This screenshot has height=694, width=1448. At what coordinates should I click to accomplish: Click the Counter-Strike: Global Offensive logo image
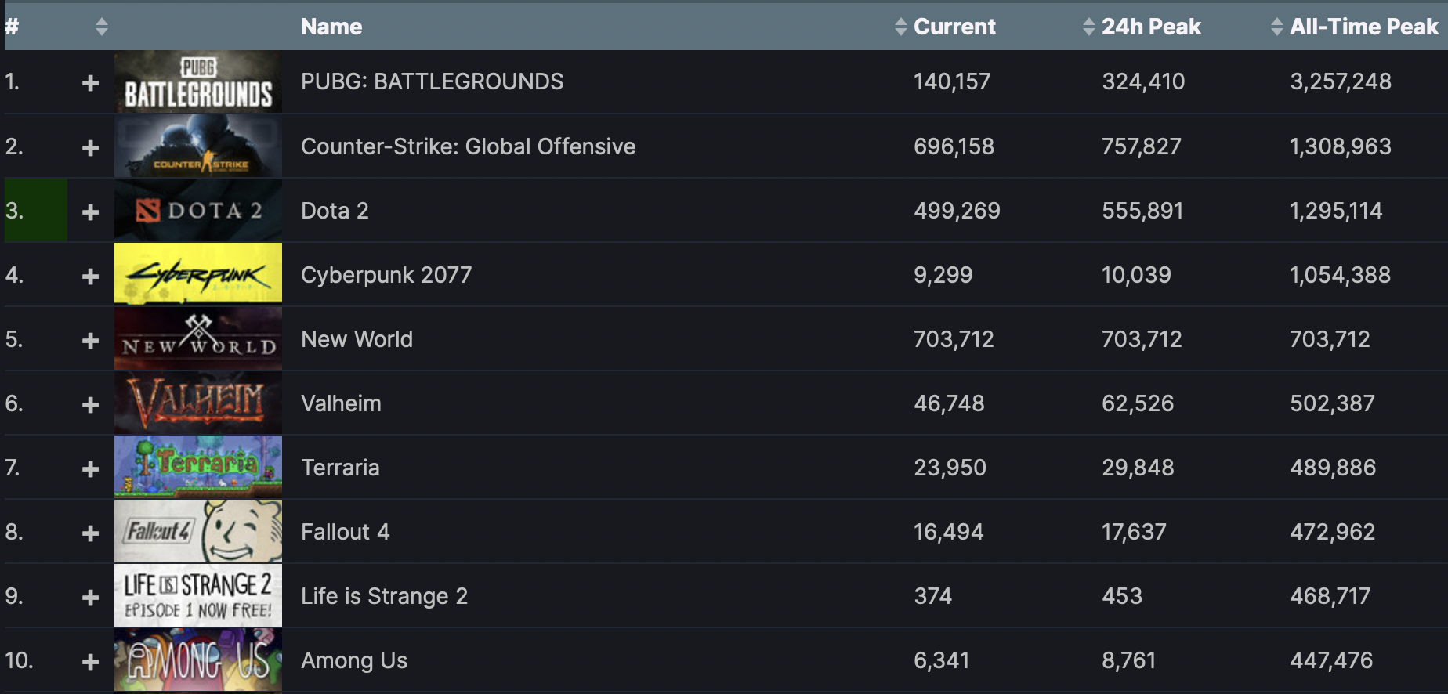click(197, 146)
